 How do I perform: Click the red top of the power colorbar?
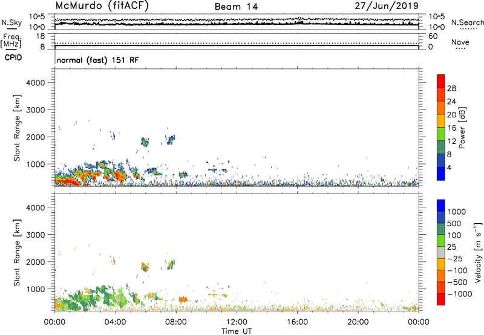click(x=441, y=81)
